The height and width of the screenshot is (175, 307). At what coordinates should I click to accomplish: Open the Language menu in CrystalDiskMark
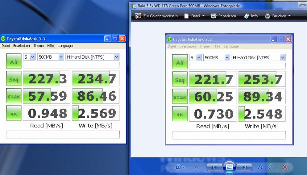click(x=65, y=46)
